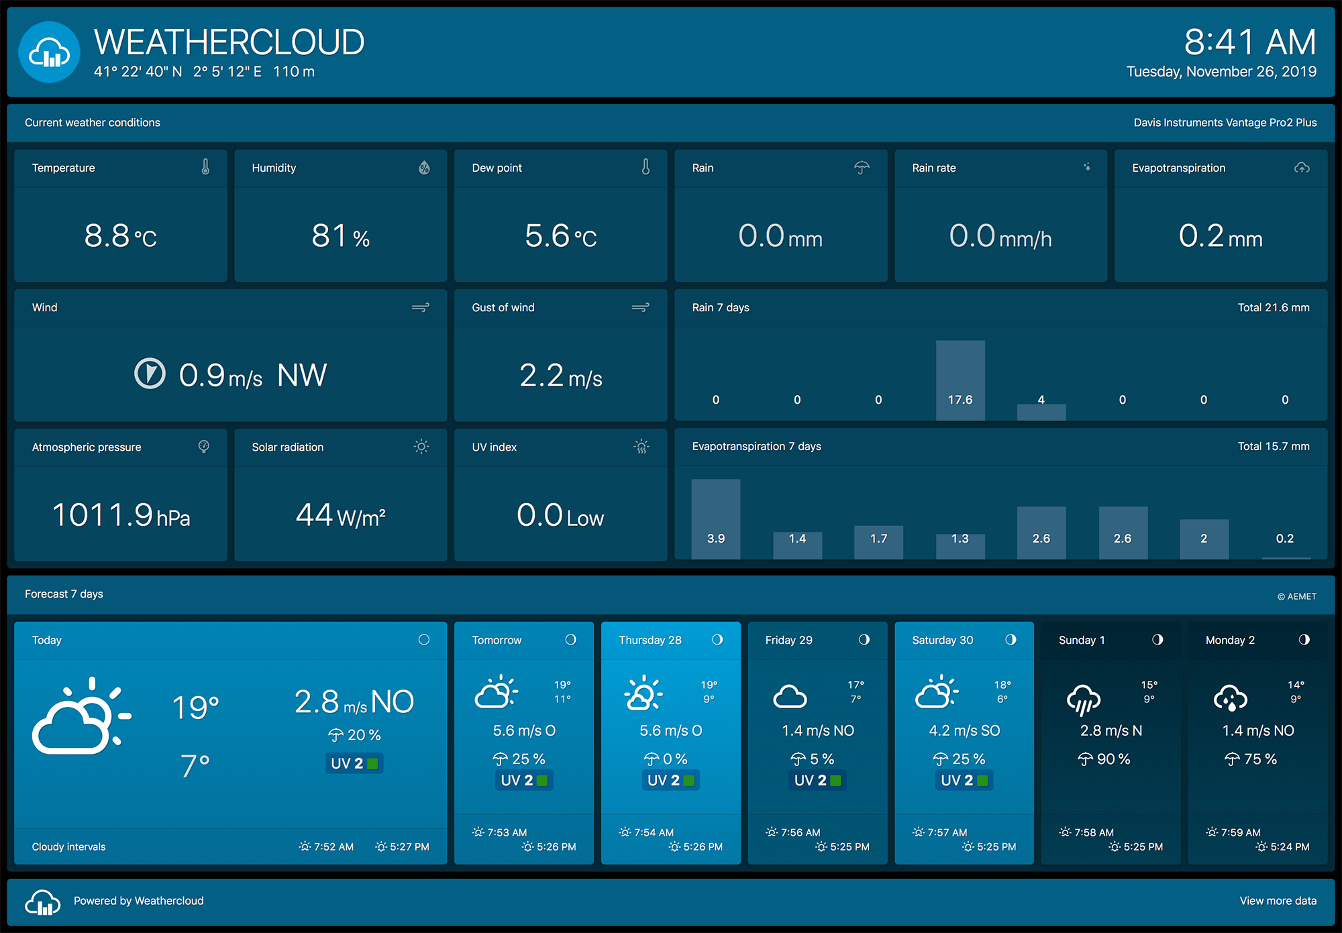Click Sunday 1 moon phase icon

click(x=1157, y=639)
